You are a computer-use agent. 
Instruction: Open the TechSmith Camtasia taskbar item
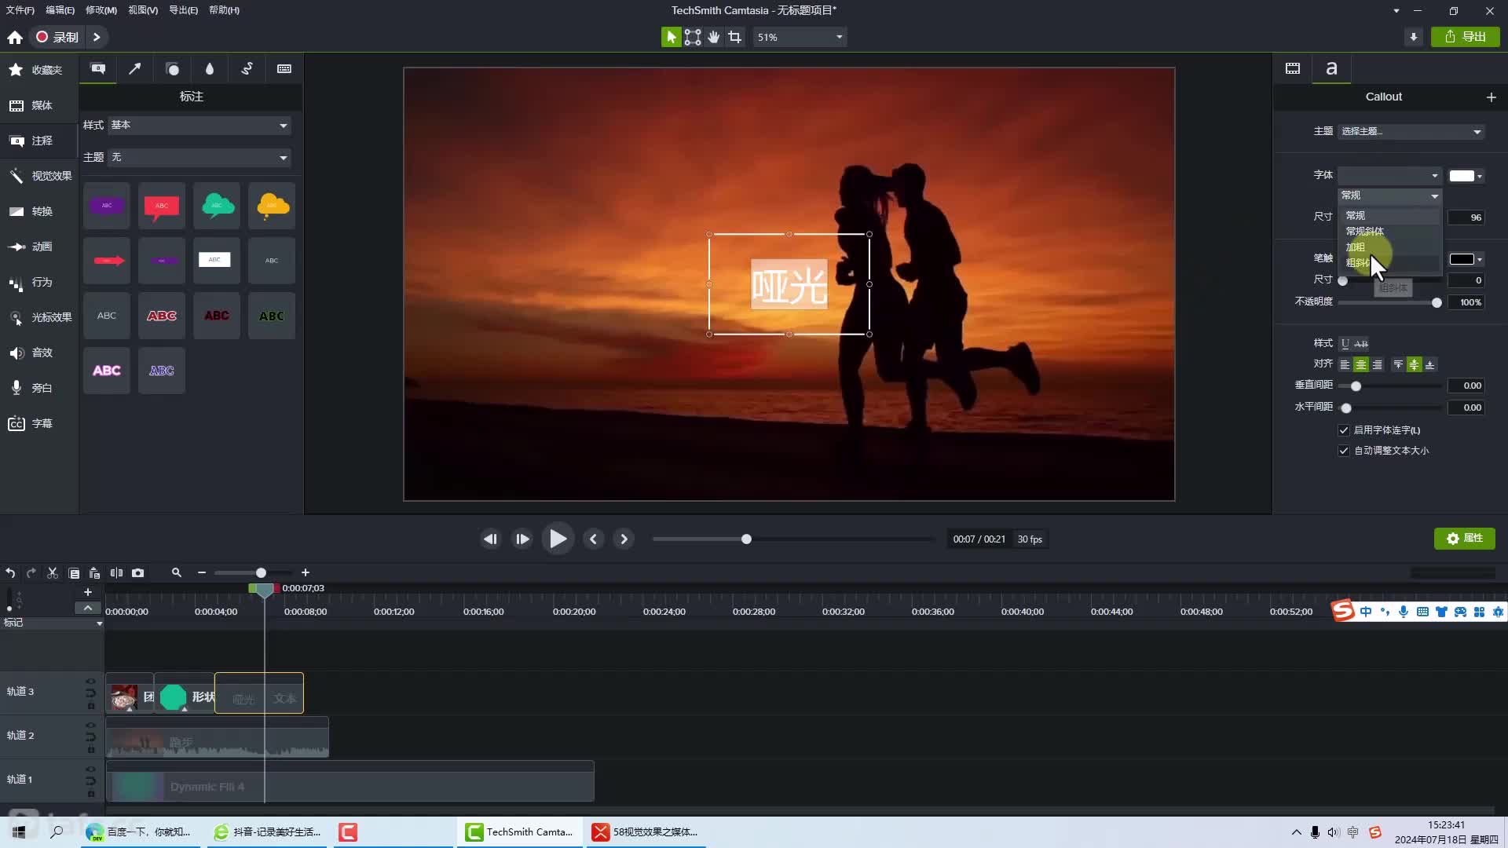pos(520,832)
